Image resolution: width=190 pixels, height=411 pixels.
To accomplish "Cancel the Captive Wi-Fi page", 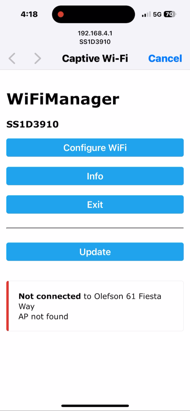I will tap(165, 58).
